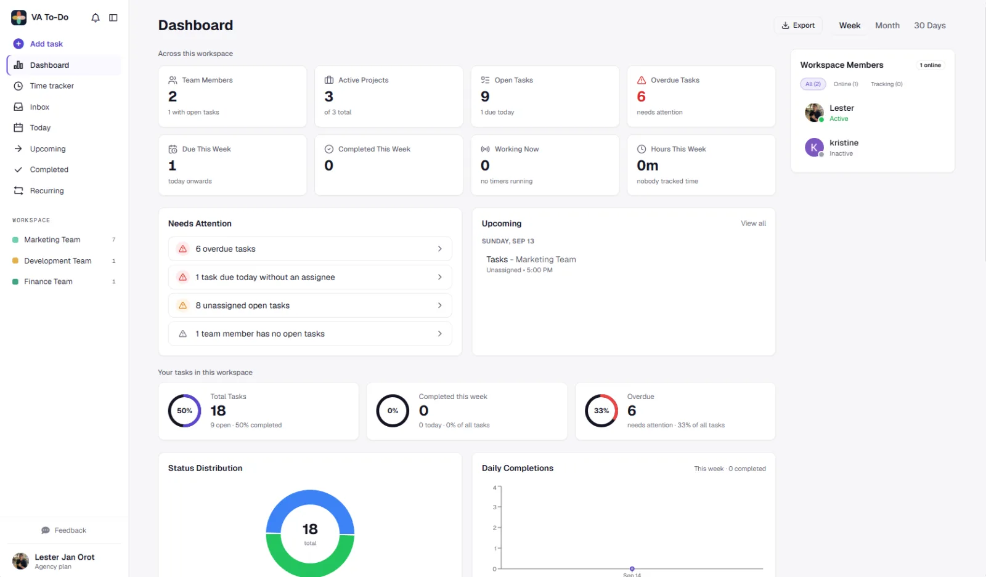Click Lester's avatar in Workspace Members
The width and height of the screenshot is (986, 577).
click(x=815, y=113)
